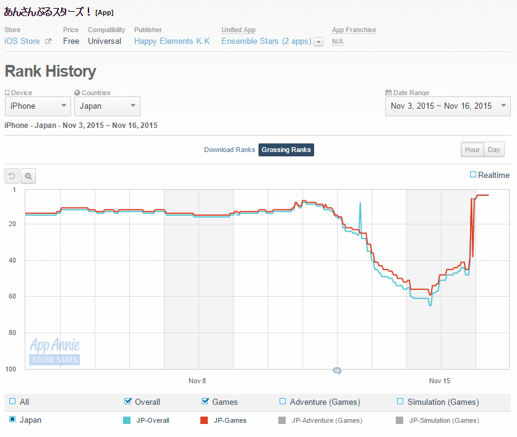Screen dimensions: 517x437
Task: Open Ensemble Stars (2 apps) link
Action: pos(267,41)
